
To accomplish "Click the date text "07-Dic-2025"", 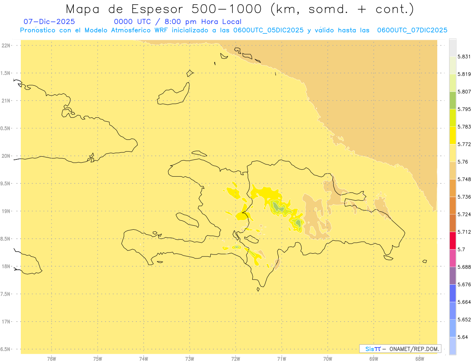I will click(49, 22).
